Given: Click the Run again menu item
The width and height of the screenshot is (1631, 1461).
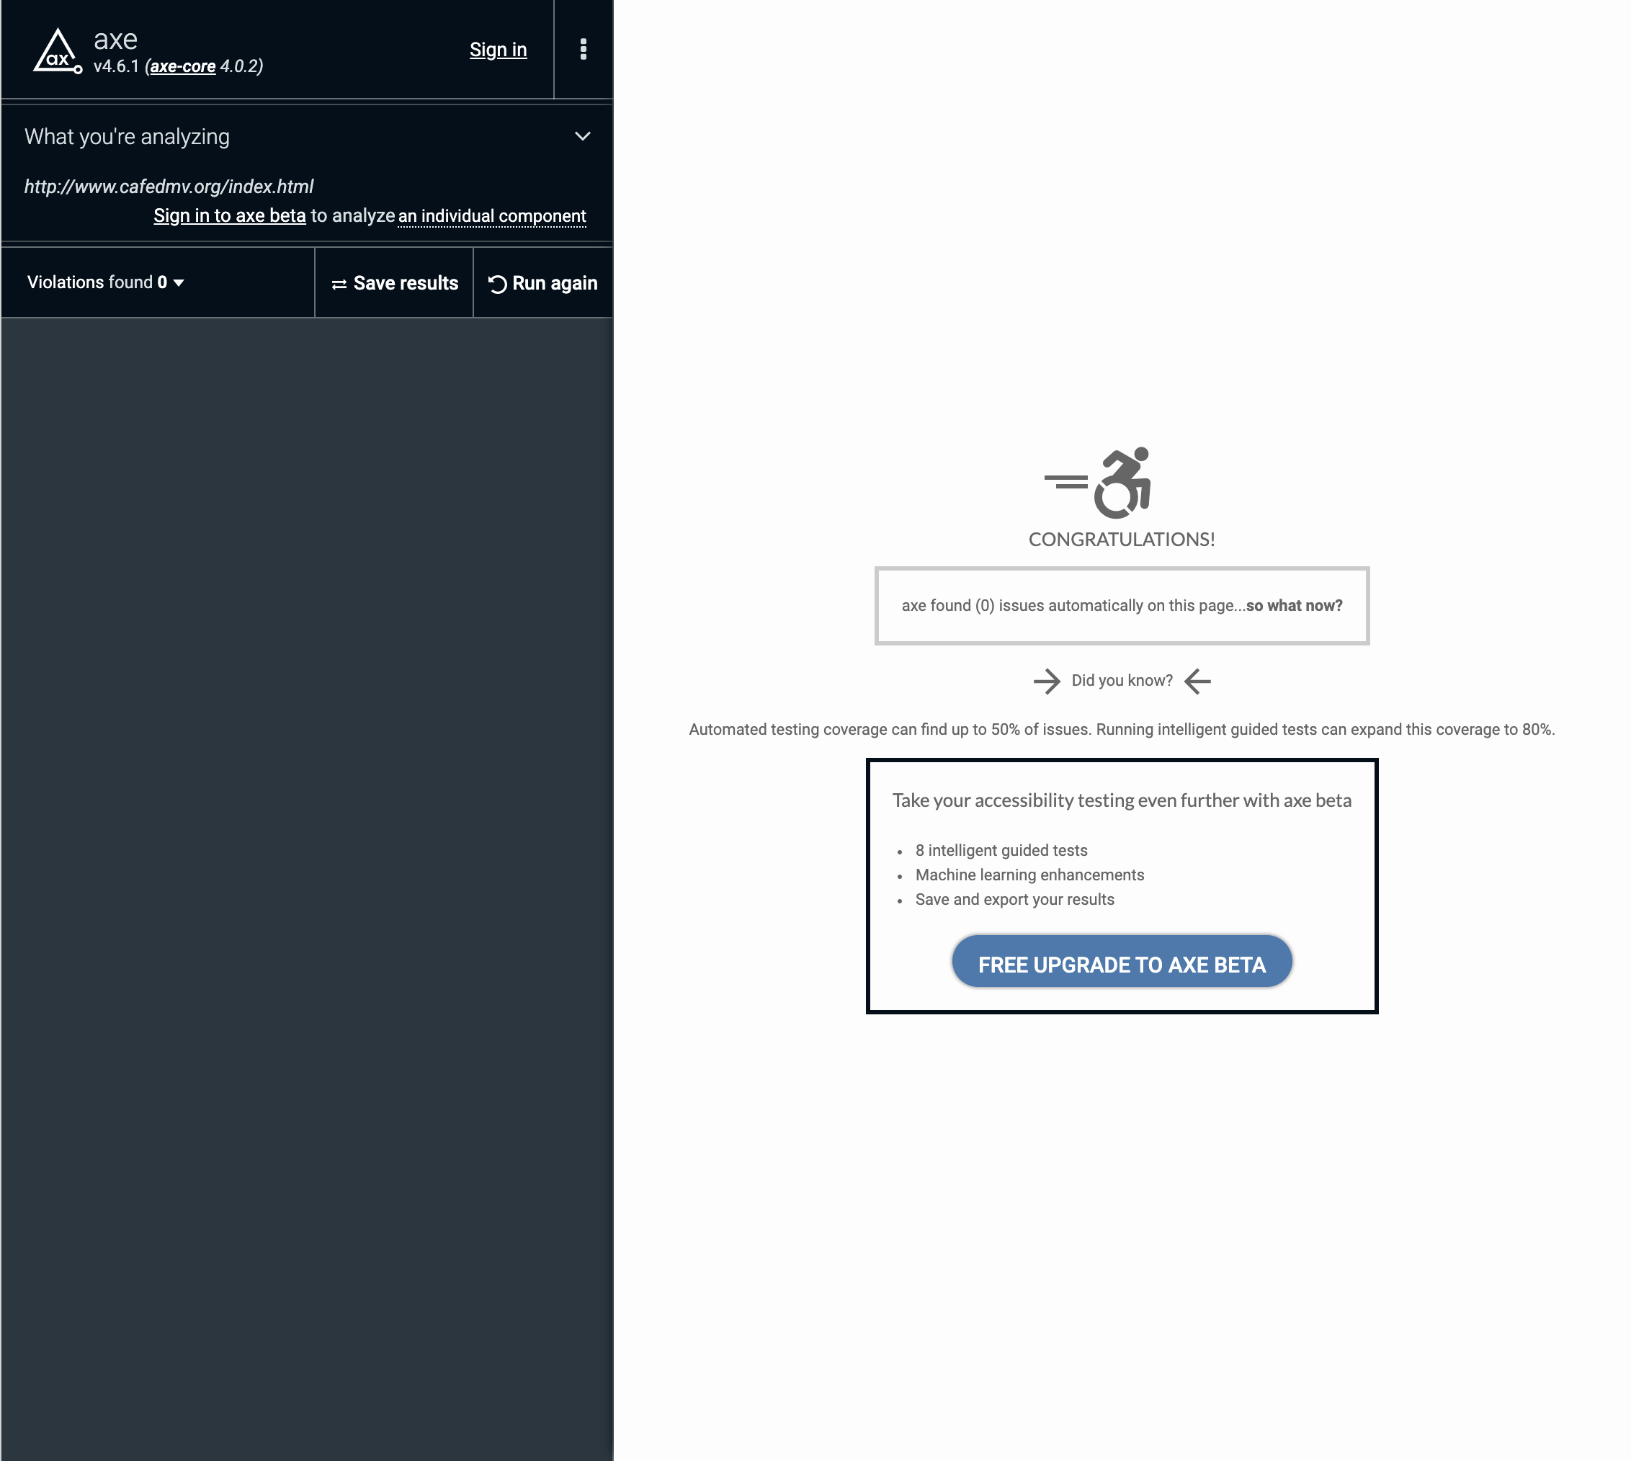Looking at the screenshot, I should click(542, 282).
